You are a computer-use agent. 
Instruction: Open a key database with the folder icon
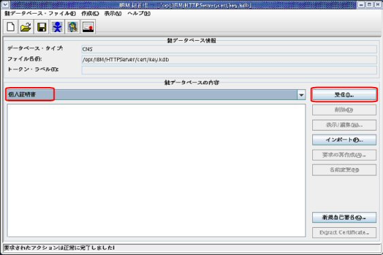26,27
